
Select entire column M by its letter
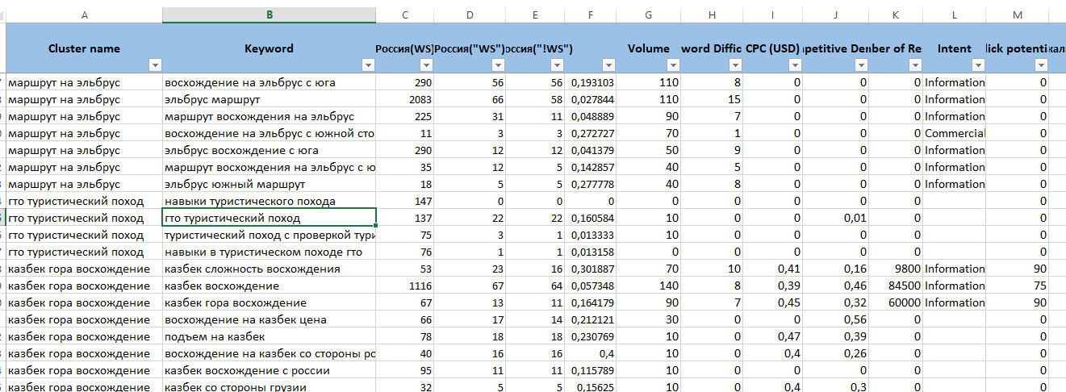(x=1017, y=15)
